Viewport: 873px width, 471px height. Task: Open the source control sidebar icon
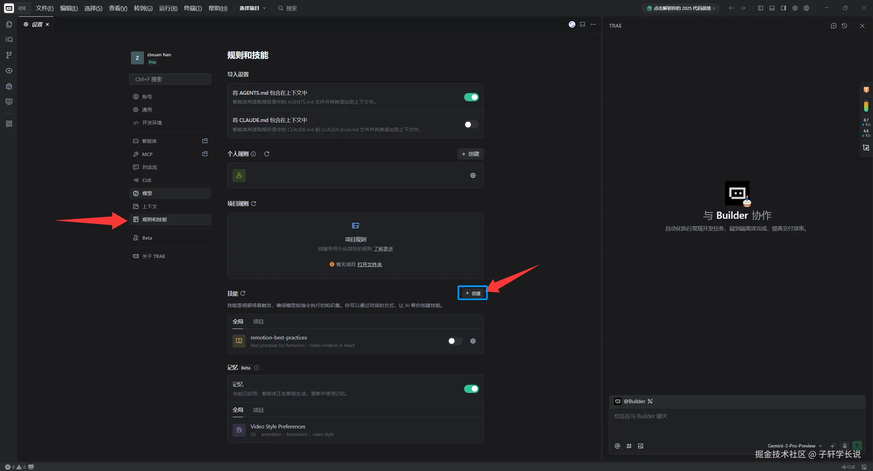tap(9, 55)
